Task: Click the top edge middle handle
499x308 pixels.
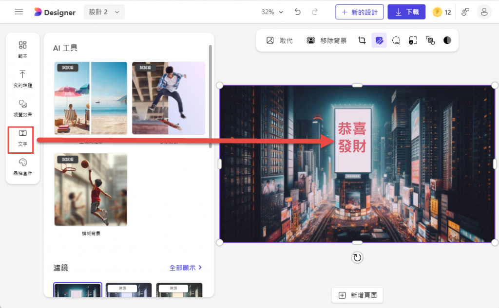Action: click(357, 85)
